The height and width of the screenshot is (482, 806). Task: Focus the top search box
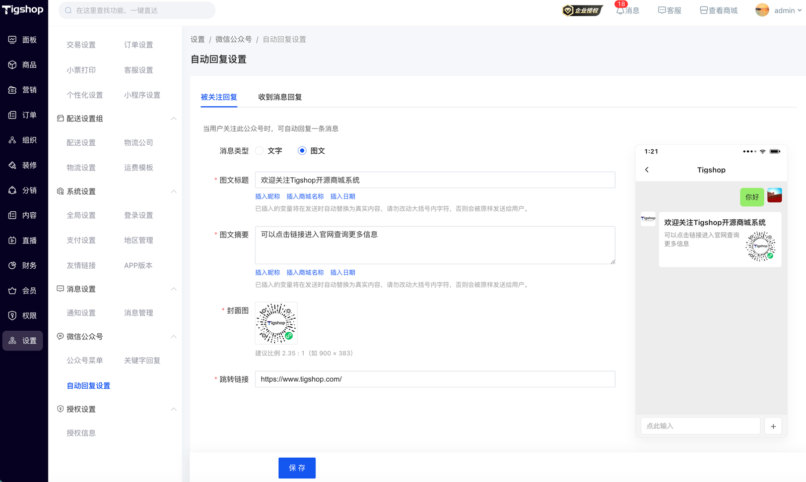pos(137,10)
